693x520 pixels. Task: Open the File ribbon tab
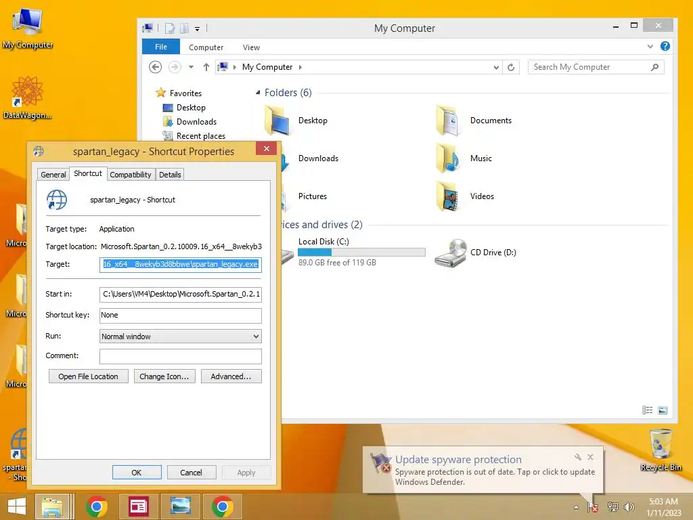pos(161,47)
